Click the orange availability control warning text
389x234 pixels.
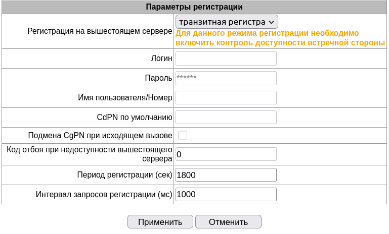(280, 38)
